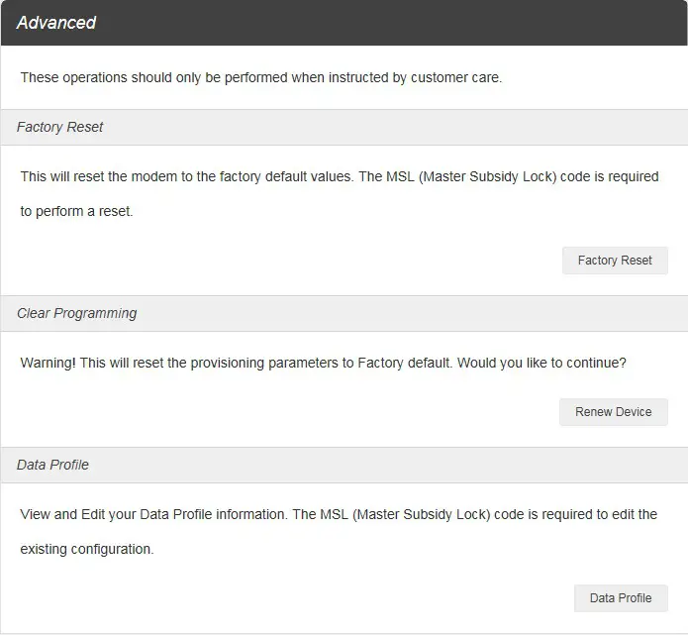Click the Advanced page title
Screen dimensions: 688x635
56,23
